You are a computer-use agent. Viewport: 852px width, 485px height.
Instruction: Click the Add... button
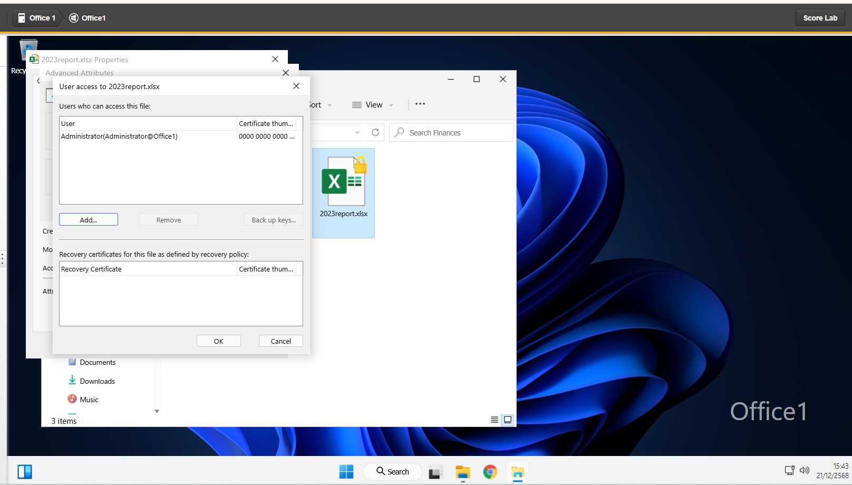(x=89, y=220)
